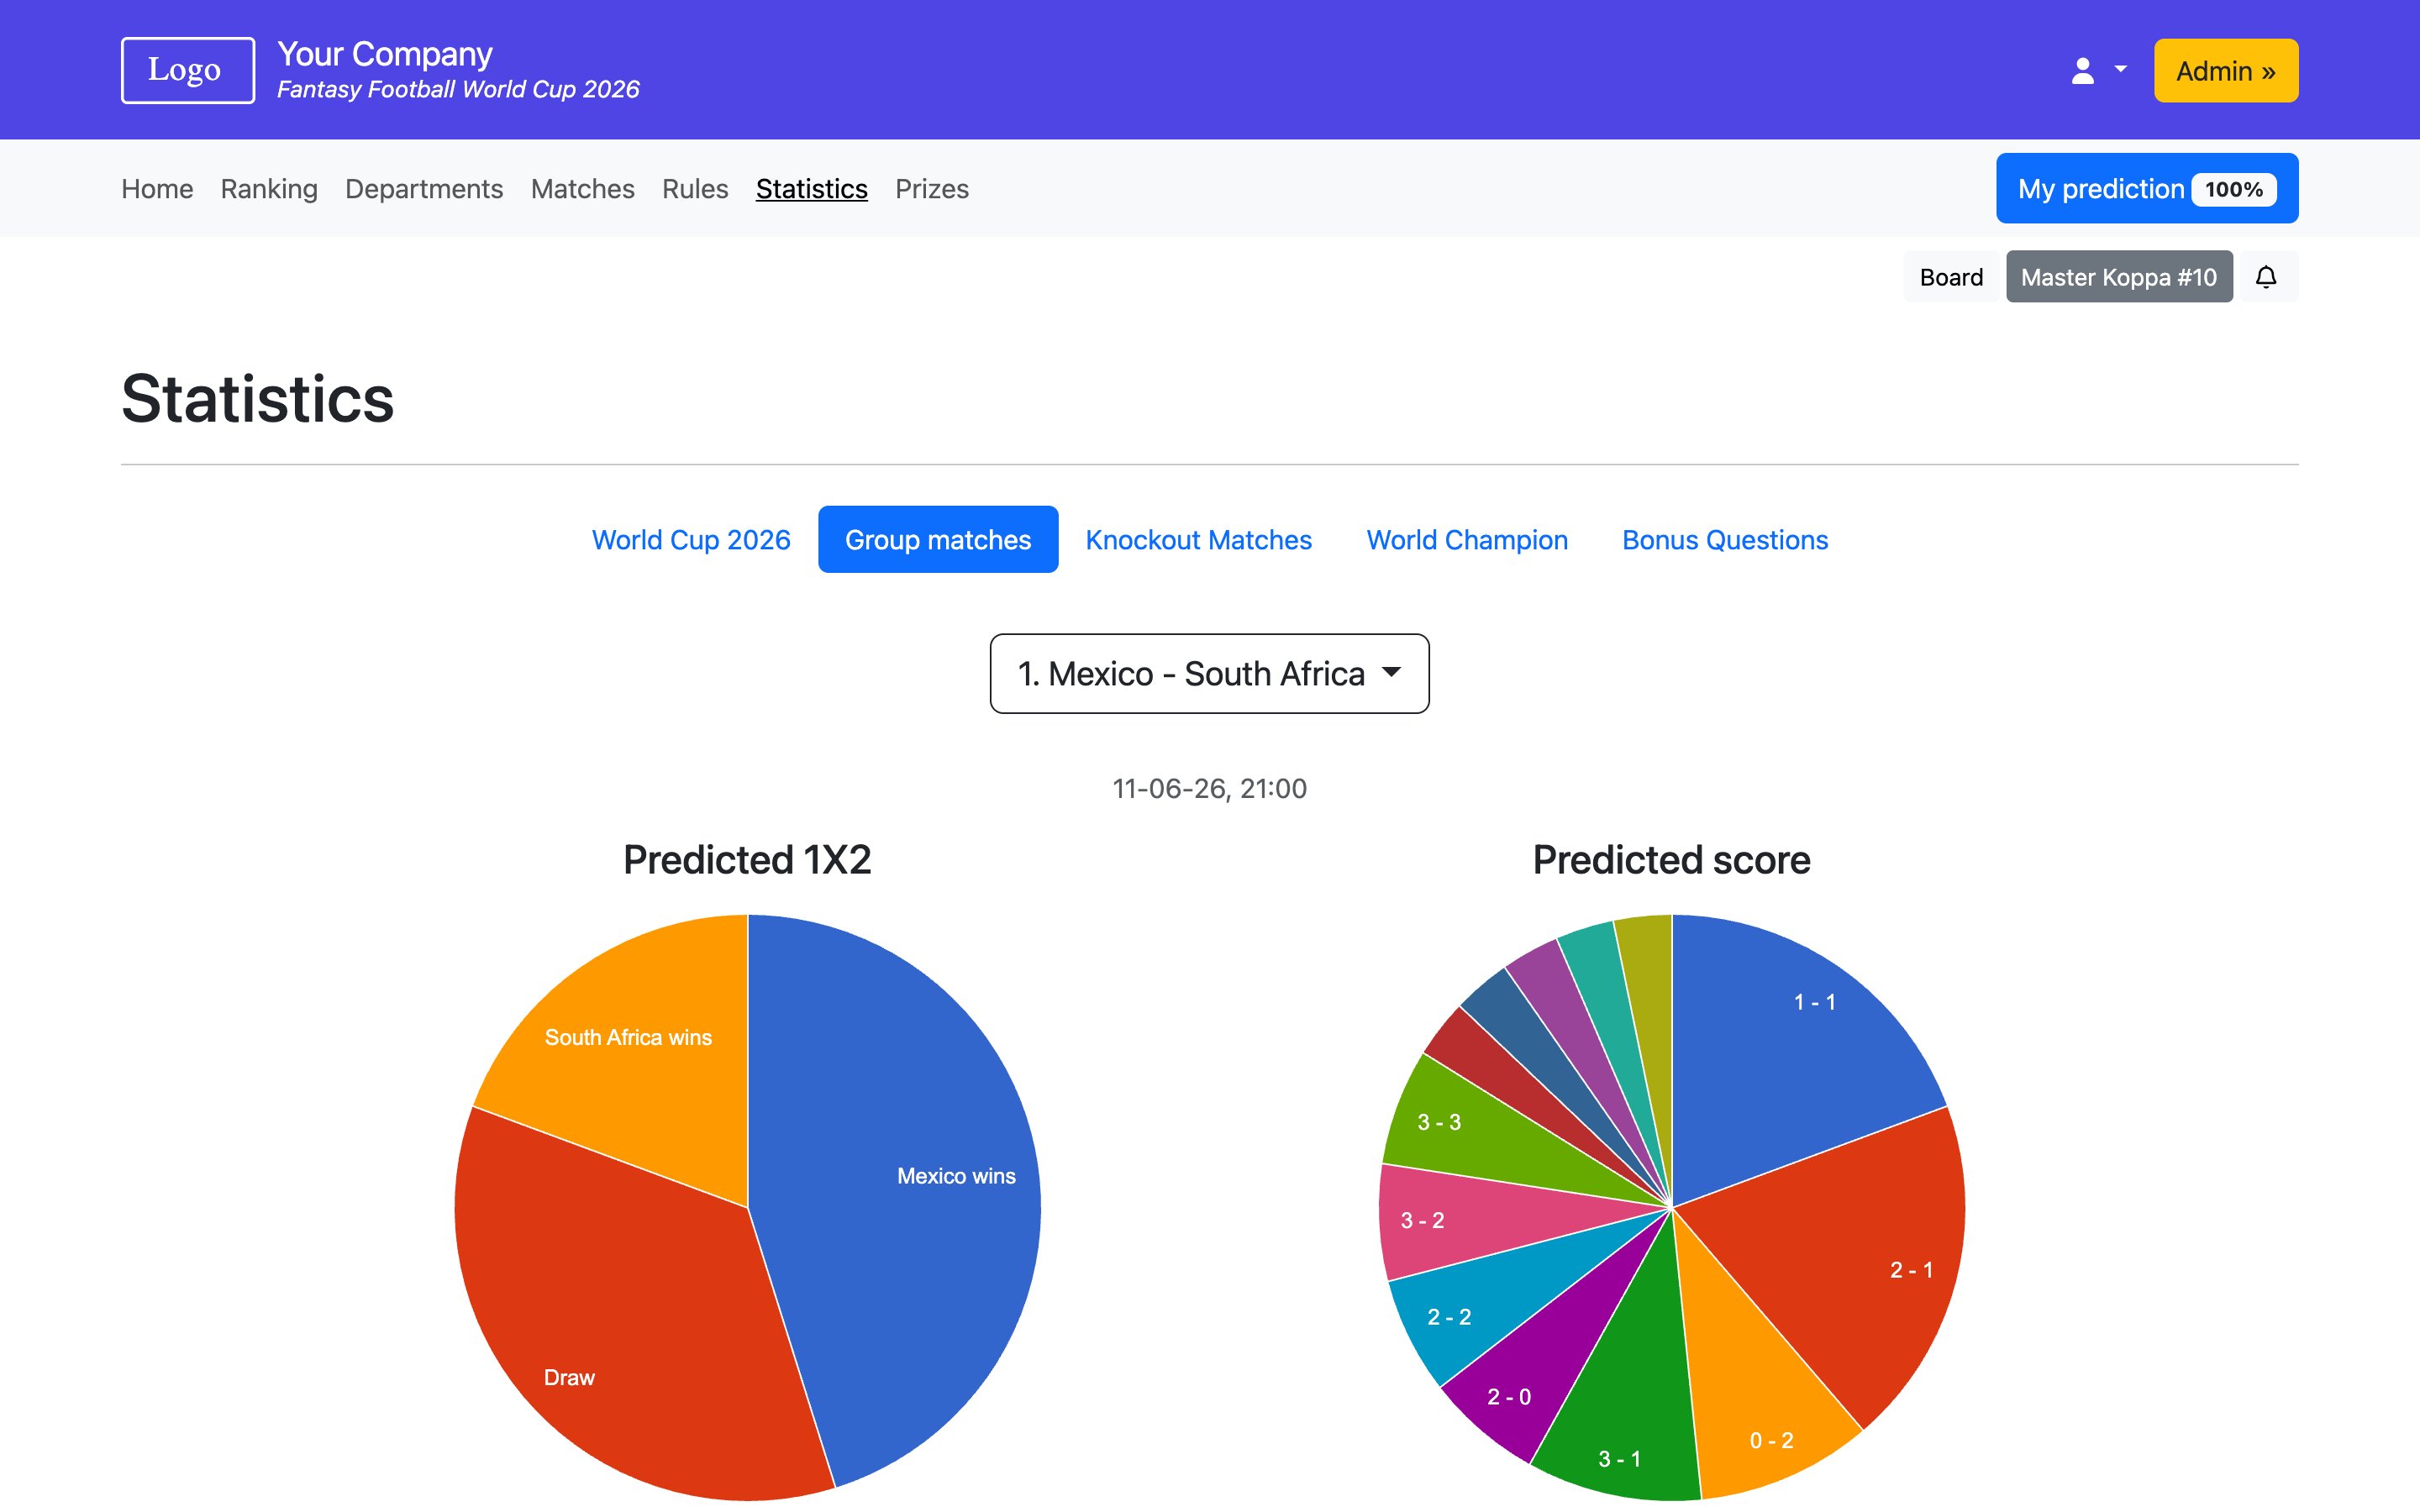
Task: Click the Admin » button
Action: coord(2225,71)
